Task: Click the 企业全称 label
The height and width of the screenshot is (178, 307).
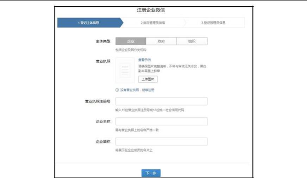Action: (103, 121)
